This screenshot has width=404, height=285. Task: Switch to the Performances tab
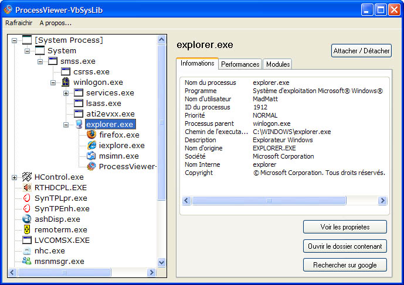tap(240, 64)
